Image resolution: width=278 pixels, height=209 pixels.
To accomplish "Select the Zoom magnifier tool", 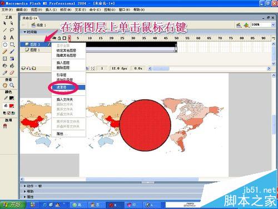I will (12, 85).
